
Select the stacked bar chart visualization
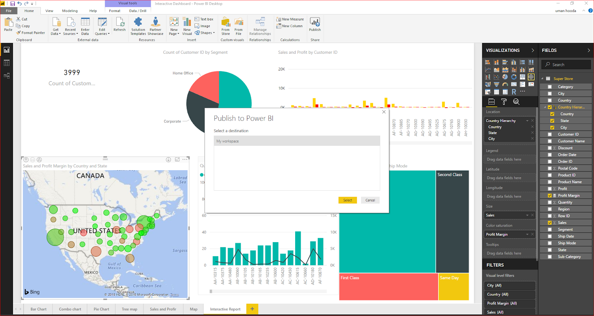point(488,62)
